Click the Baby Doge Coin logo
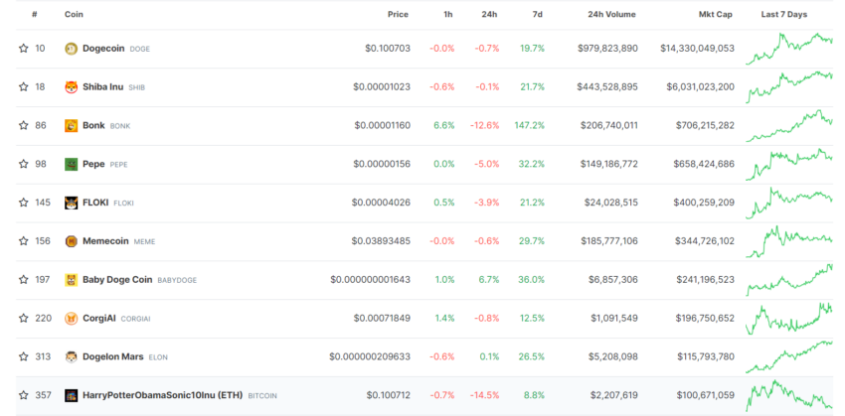This screenshot has width=845, height=416. click(72, 280)
